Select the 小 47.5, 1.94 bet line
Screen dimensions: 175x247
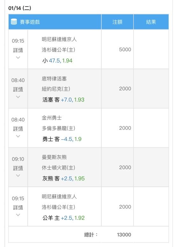tap(57, 61)
